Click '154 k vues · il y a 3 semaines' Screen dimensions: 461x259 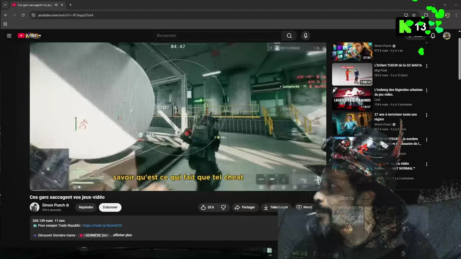tap(393, 105)
